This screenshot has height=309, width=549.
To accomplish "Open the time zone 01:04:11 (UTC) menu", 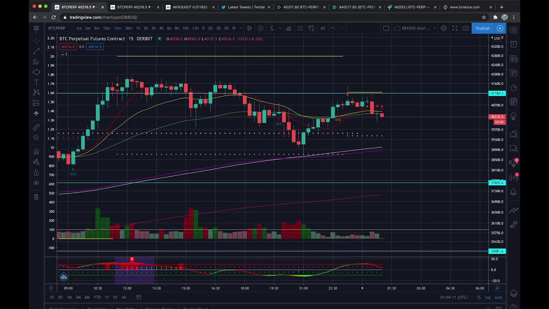I will click(454, 297).
